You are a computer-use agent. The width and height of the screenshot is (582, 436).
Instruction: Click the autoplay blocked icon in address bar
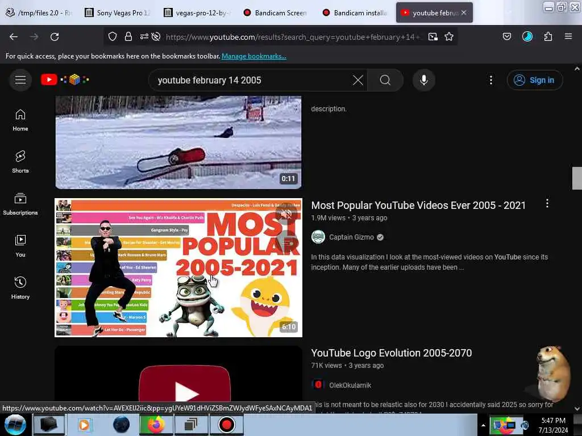tap(156, 37)
